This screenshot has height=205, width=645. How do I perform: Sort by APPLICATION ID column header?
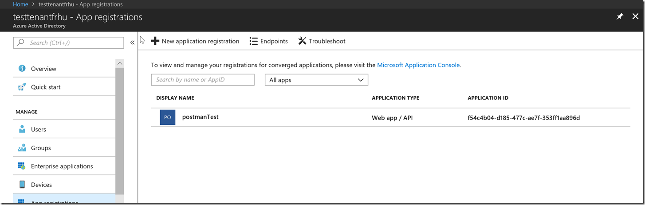(x=488, y=98)
